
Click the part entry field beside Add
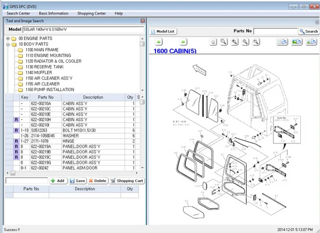click(x=27, y=181)
